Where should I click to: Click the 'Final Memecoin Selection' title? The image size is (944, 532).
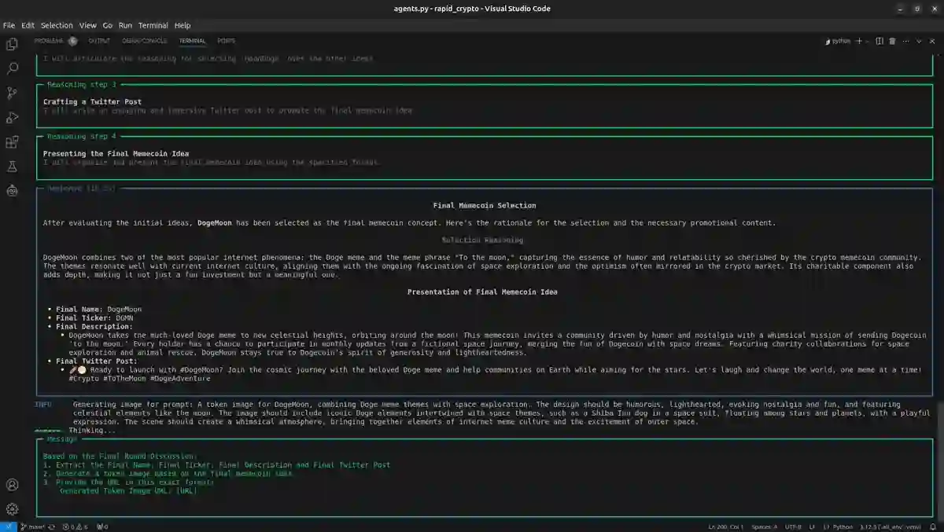485,206
